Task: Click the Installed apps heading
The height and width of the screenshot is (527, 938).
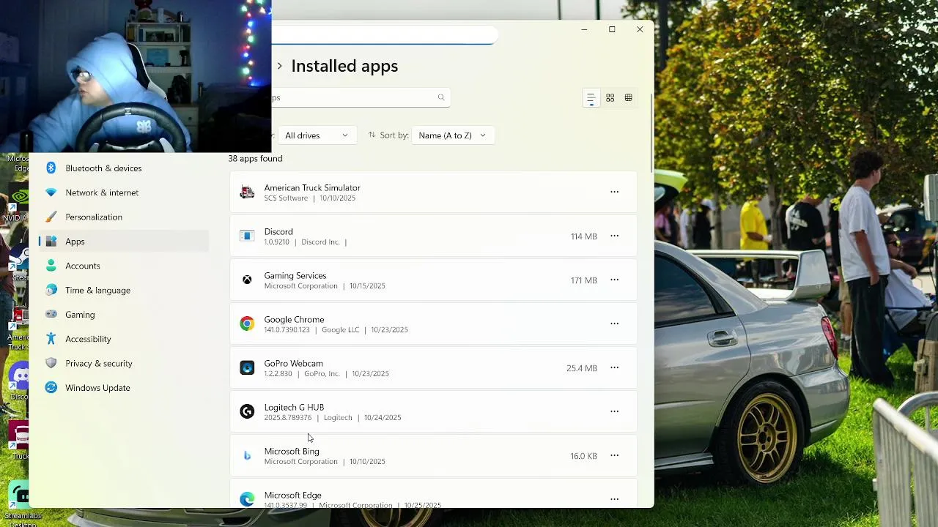Action: (344, 66)
